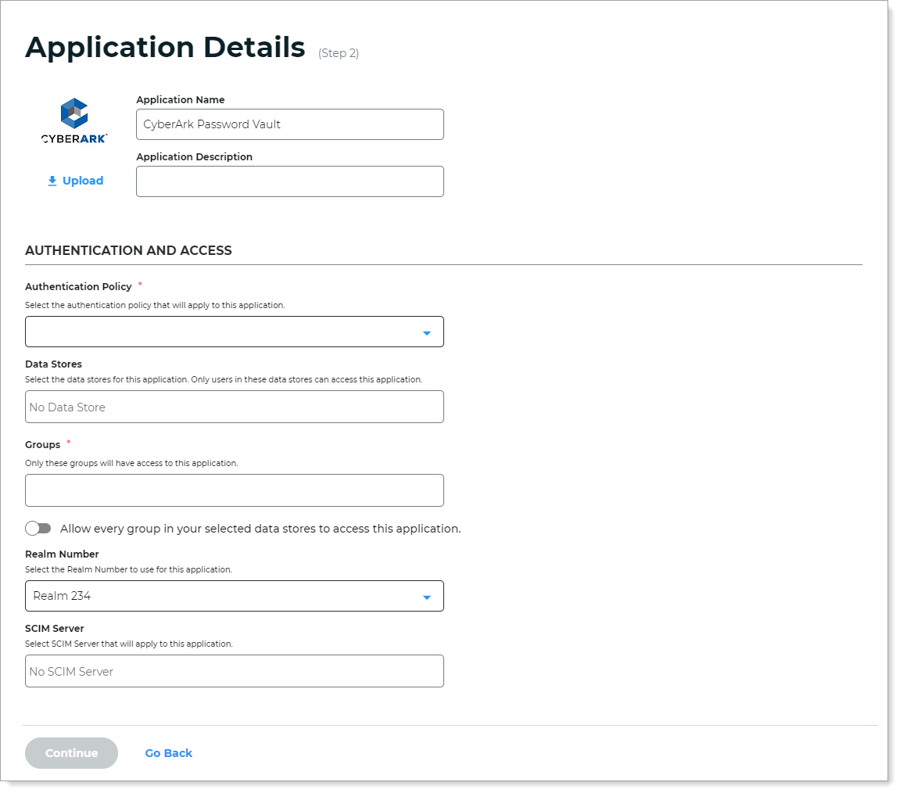This screenshot has width=900, height=793.
Task: Open the Authentication Policy dropdown
Action: pos(235,332)
